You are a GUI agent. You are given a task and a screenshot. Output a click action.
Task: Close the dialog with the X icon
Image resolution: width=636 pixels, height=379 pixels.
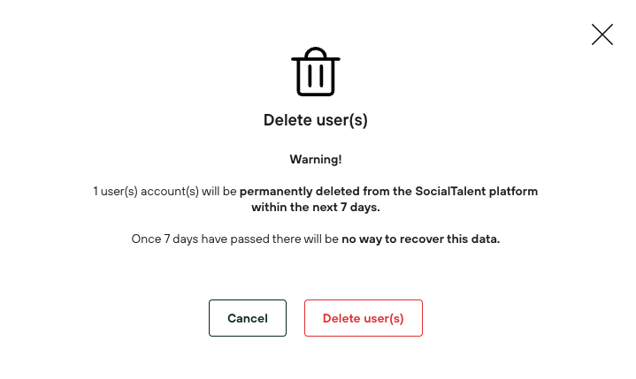click(x=602, y=34)
